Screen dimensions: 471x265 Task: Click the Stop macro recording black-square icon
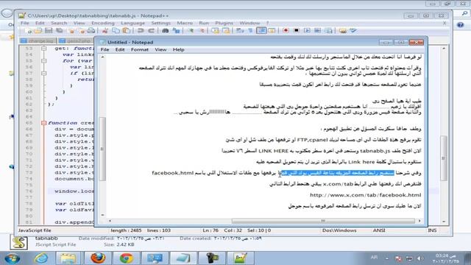tap(297, 31)
